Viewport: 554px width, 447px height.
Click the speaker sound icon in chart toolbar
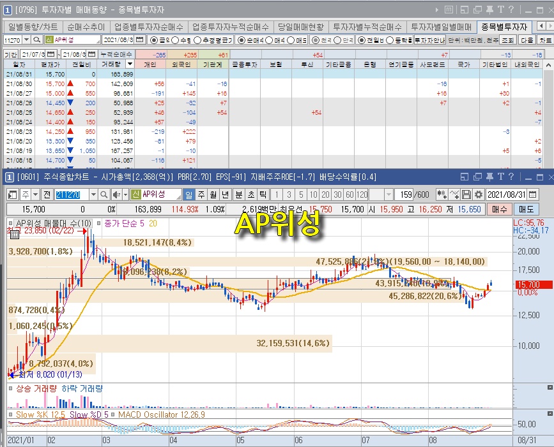(116, 194)
